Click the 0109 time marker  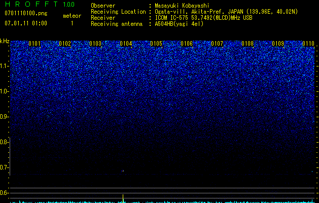click(278, 44)
